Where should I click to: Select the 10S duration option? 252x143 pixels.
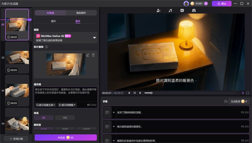click(65, 118)
